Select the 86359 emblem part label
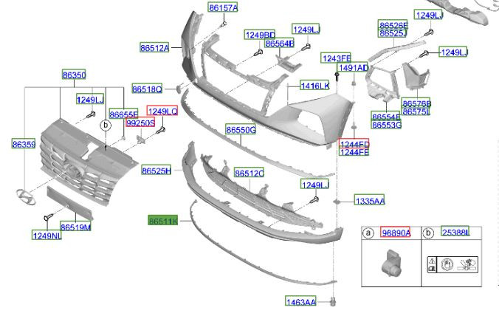The height and width of the screenshot is (333, 499). pos(24,144)
